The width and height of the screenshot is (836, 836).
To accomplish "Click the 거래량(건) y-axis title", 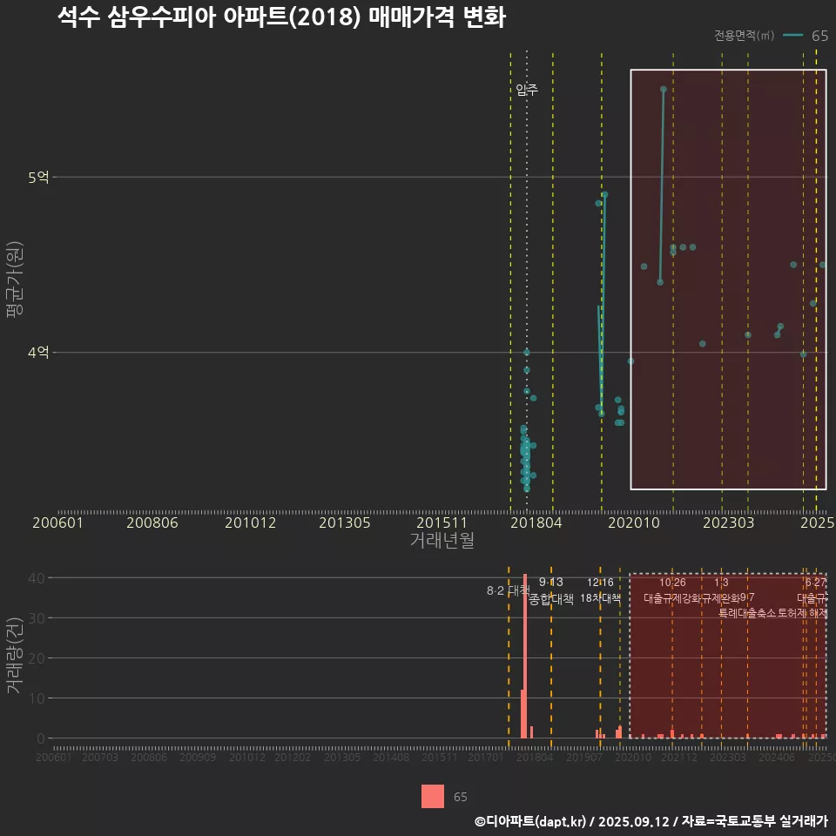I will (15, 657).
